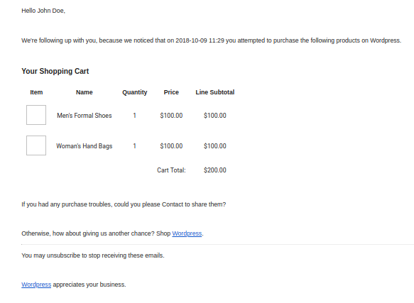The height and width of the screenshot is (303, 414).
Task: Click the Woman's Hand Bags product name
Action: pos(85,146)
